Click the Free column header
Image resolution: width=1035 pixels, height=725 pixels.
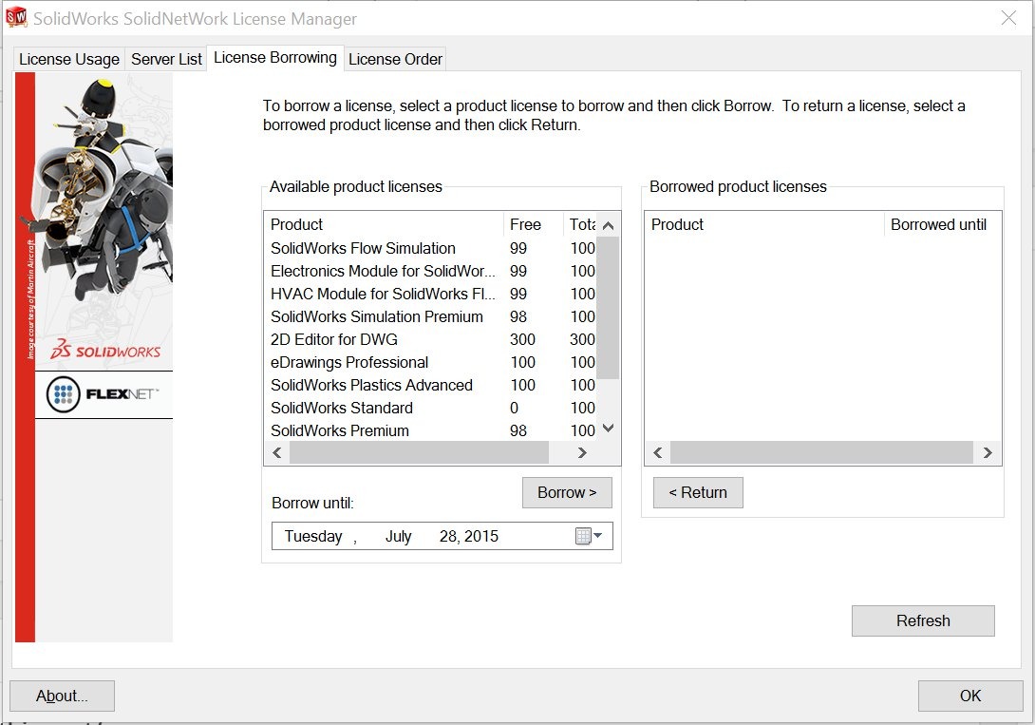(524, 224)
